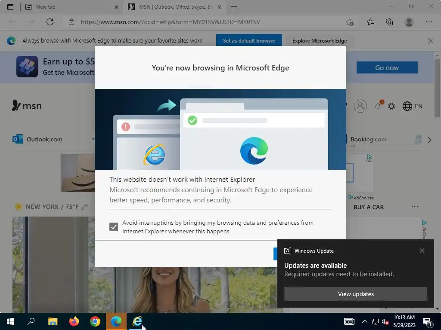Viewport: 441px width, 330px height.
Task: Open MSN notifications bell
Action: [x=378, y=106]
